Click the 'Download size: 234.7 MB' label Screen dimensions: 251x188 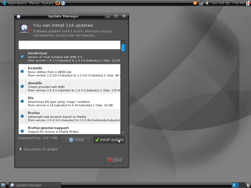38,138
